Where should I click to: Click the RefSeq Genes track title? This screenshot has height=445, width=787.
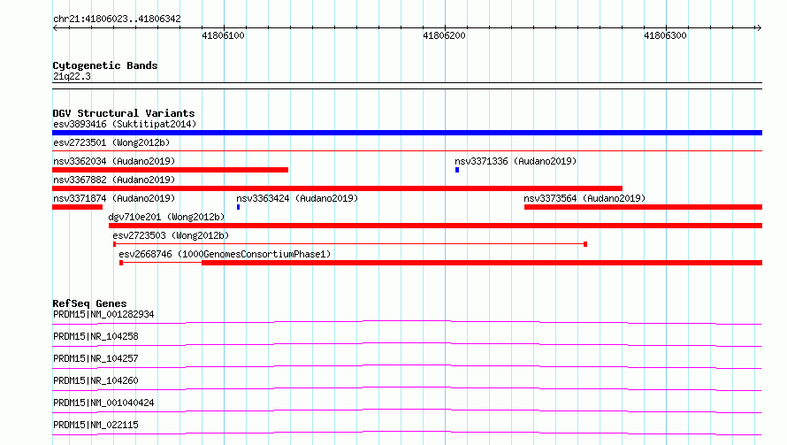(x=89, y=303)
